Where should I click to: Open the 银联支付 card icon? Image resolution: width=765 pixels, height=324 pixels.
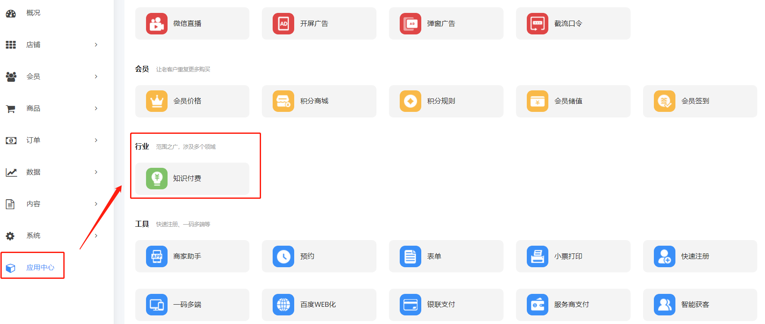pyautogui.click(x=410, y=305)
